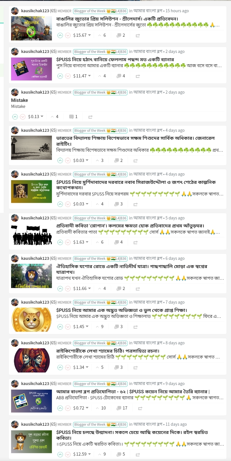Toggle upvote on the Mistake post
The height and width of the screenshot is (461, 231).
[x=15, y=117]
